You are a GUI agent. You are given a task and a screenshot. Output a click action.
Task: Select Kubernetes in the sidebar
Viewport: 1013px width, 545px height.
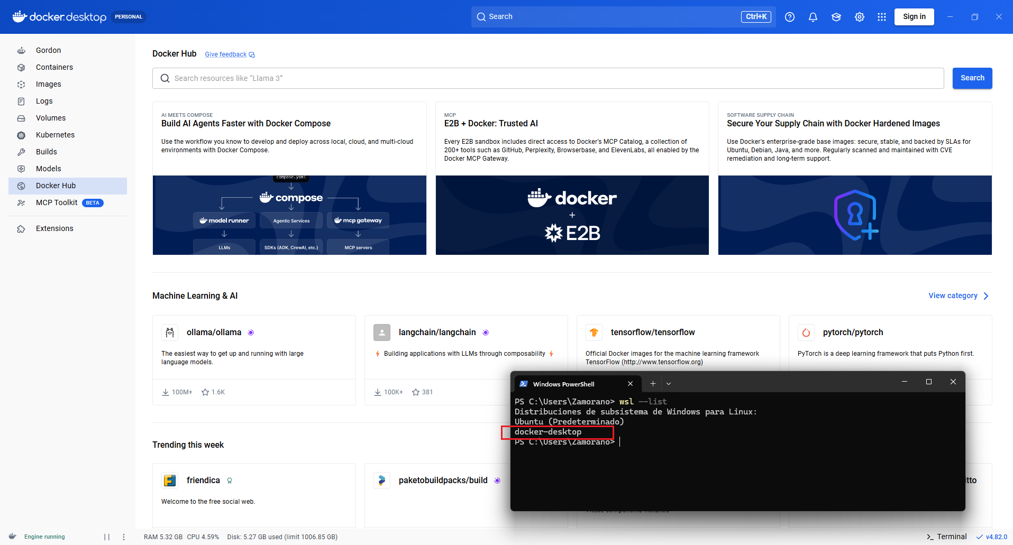[68, 135]
